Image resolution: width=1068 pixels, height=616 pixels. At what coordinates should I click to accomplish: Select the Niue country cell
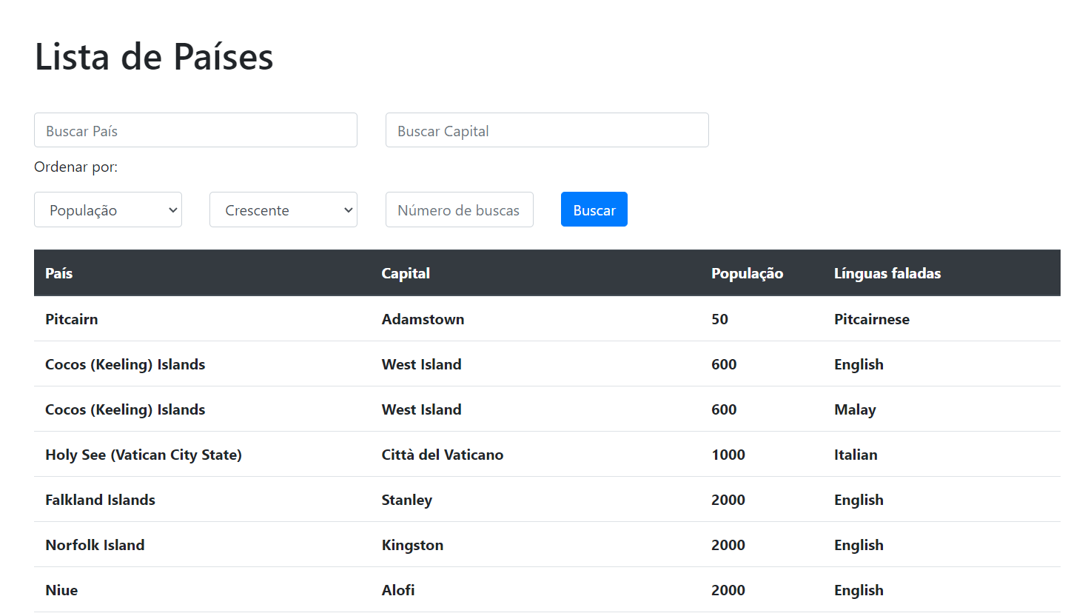click(x=61, y=590)
